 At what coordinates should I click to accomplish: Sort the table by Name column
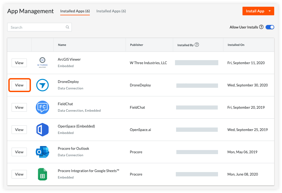62,45
